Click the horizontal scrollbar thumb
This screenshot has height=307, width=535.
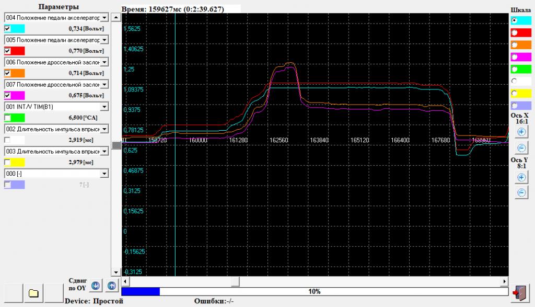[235, 281]
